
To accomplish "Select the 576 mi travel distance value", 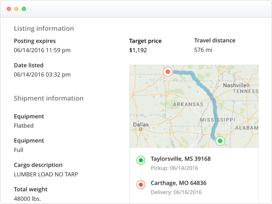I will click(203, 50).
